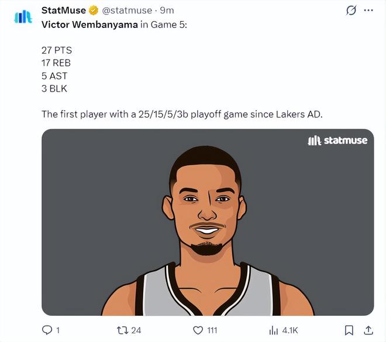This screenshot has height=342, width=386.
Task: View post analytics bar chart icon
Action: click(x=273, y=330)
